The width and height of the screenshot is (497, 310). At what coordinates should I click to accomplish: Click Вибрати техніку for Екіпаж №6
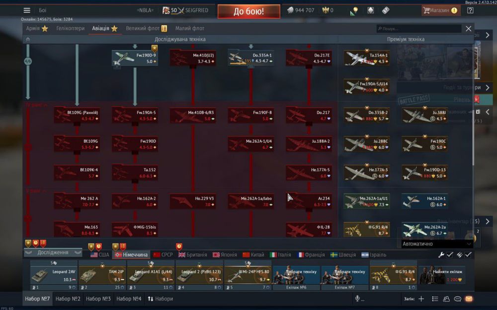tap(296, 275)
